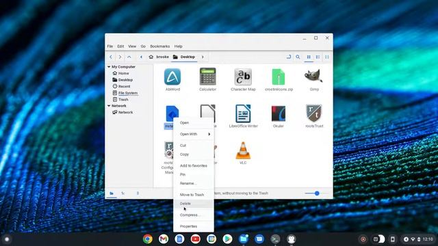The height and width of the screenshot is (246, 438).
Task: Show tree view via status bar icon
Action: click(x=123, y=193)
